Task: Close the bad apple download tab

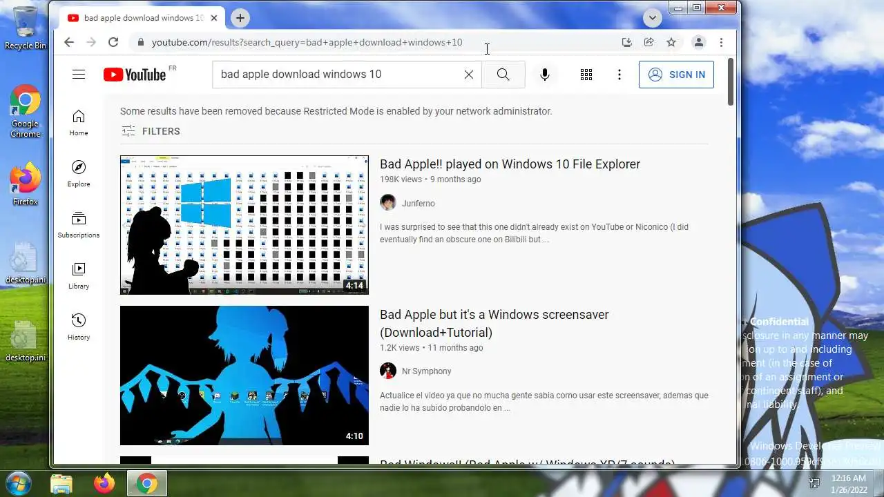Action: [x=214, y=18]
